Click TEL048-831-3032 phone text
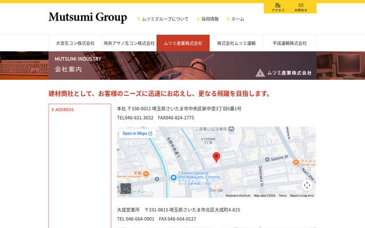The image size is (365, 228). [135, 118]
